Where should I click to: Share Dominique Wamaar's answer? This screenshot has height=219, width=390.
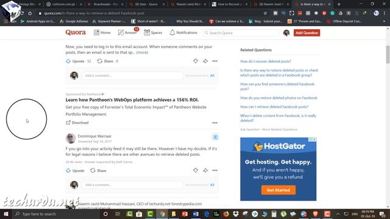pyautogui.click(x=98, y=170)
